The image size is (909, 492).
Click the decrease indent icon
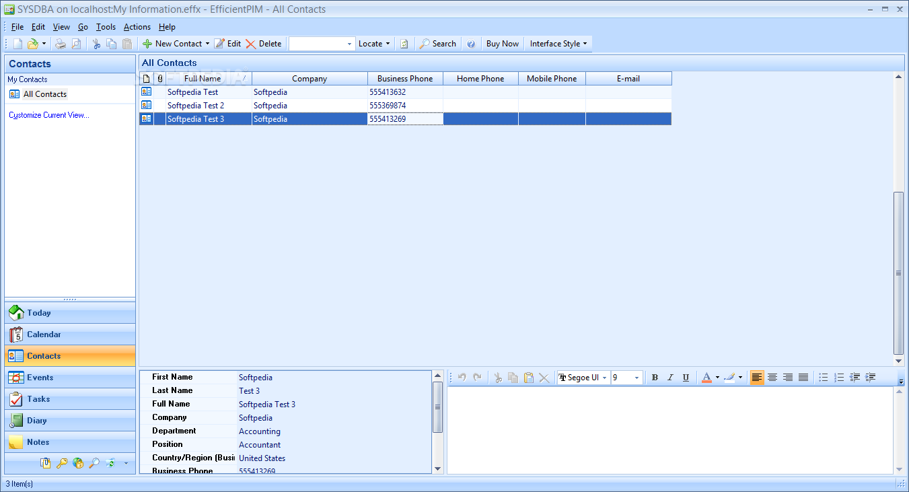point(855,378)
